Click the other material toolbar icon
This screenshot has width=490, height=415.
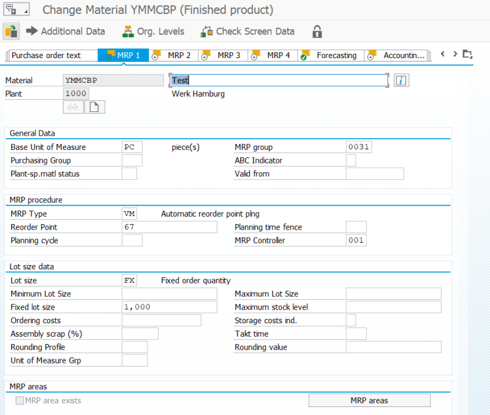click(x=11, y=32)
